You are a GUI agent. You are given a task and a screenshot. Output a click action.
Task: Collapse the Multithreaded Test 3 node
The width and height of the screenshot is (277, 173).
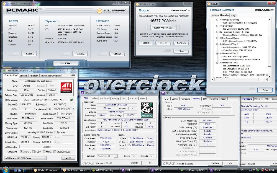(x=217, y=63)
